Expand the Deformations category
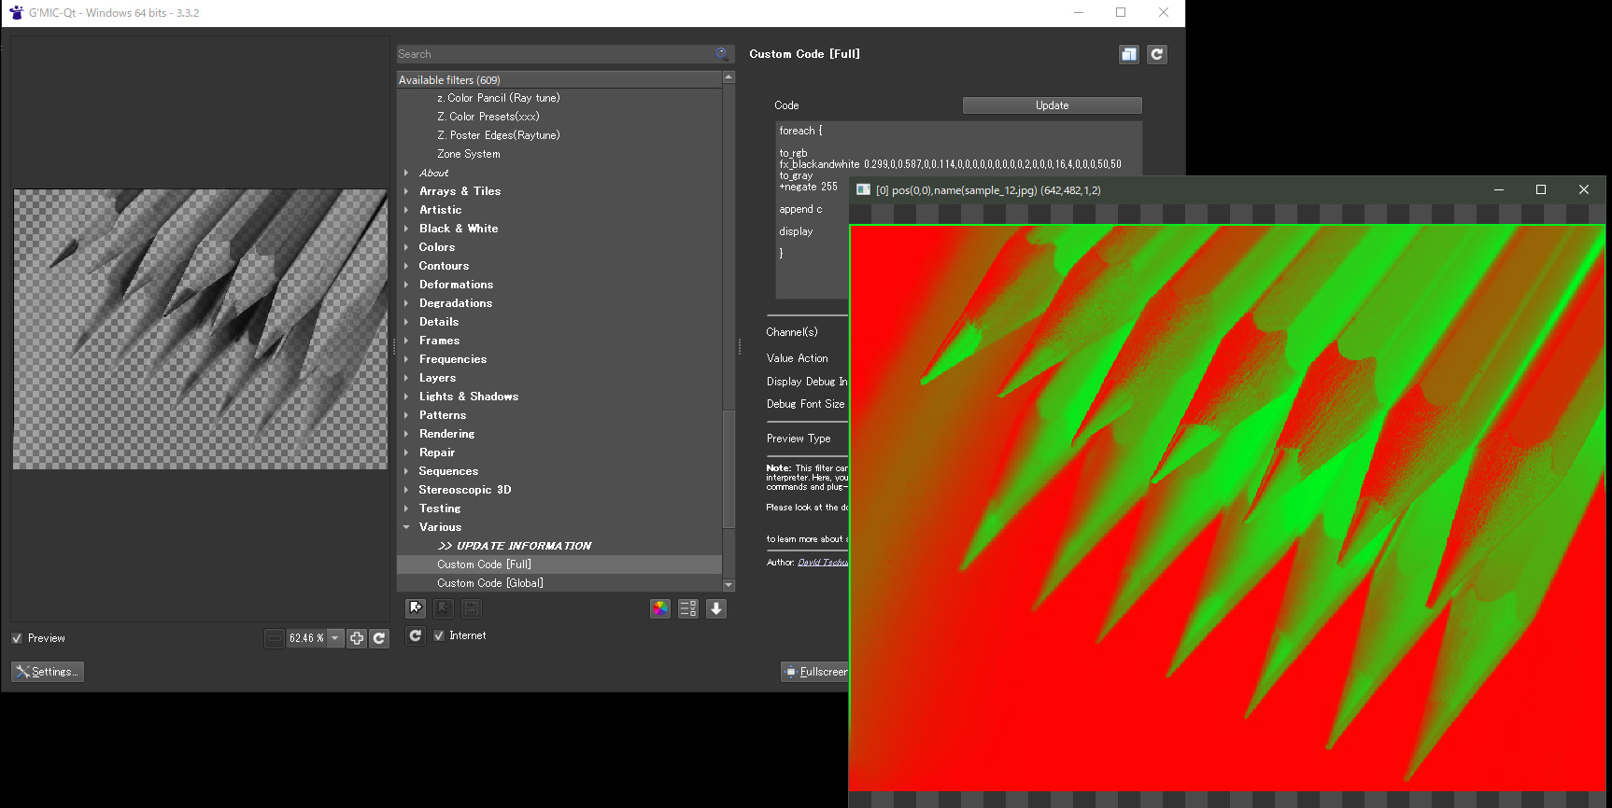Screen dimensions: 1612x808 pos(406,285)
